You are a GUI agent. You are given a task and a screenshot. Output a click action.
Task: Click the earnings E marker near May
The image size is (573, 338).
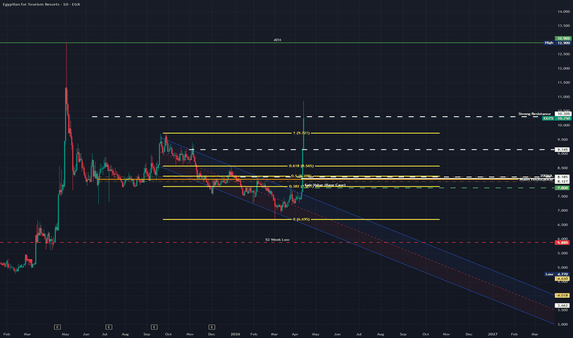coord(57,326)
